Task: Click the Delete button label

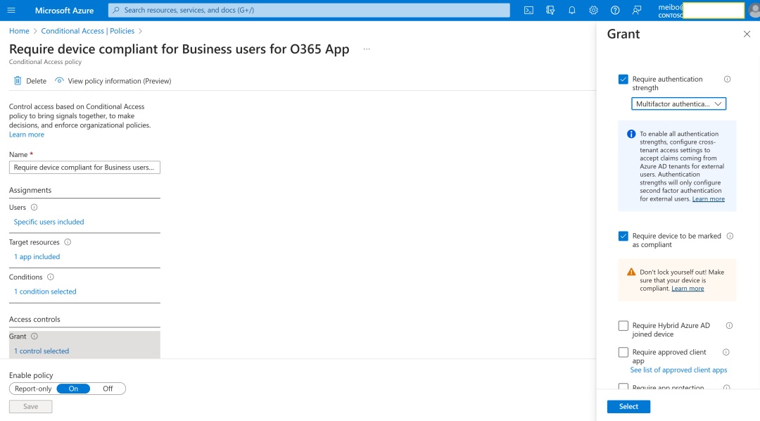Action: pos(37,81)
